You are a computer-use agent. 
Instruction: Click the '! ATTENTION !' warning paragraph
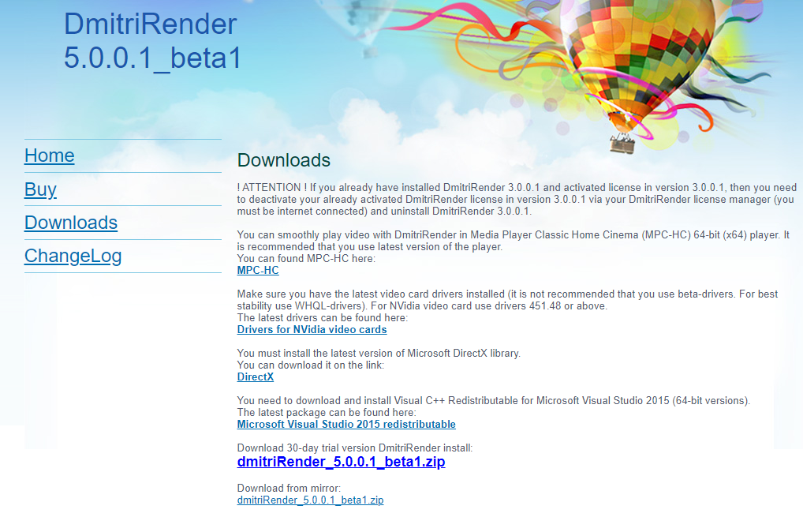[x=517, y=200]
